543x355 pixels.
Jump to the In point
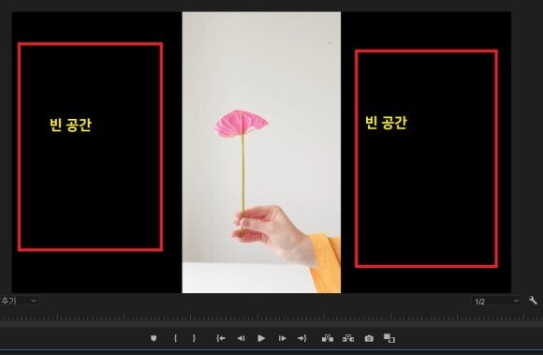point(221,338)
